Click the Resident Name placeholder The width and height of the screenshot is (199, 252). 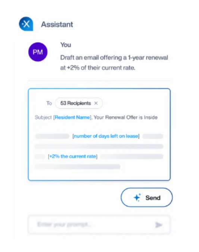tap(72, 117)
